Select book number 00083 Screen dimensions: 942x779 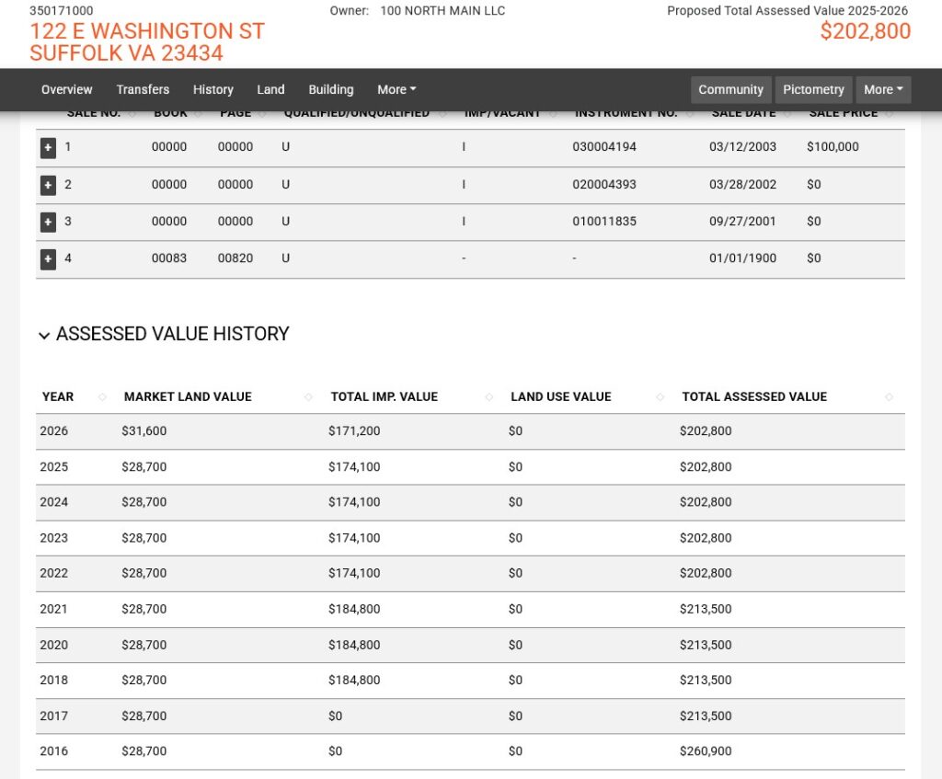click(x=169, y=258)
